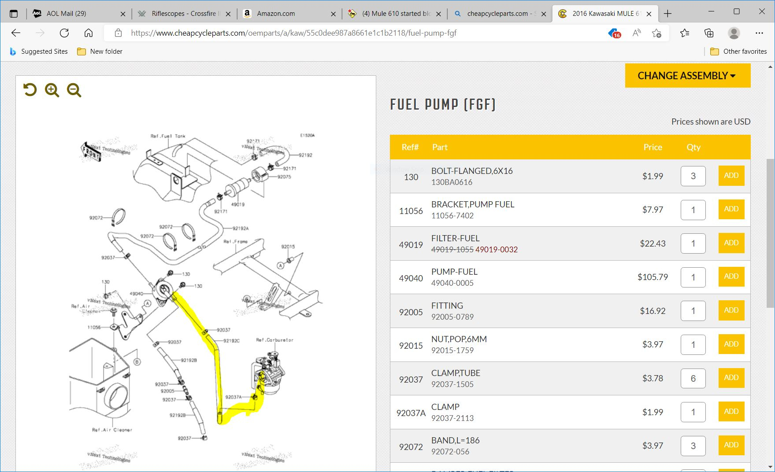Switch to the AOL Mail (29) tab
The height and width of the screenshot is (472, 775).
pyautogui.click(x=79, y=14)
